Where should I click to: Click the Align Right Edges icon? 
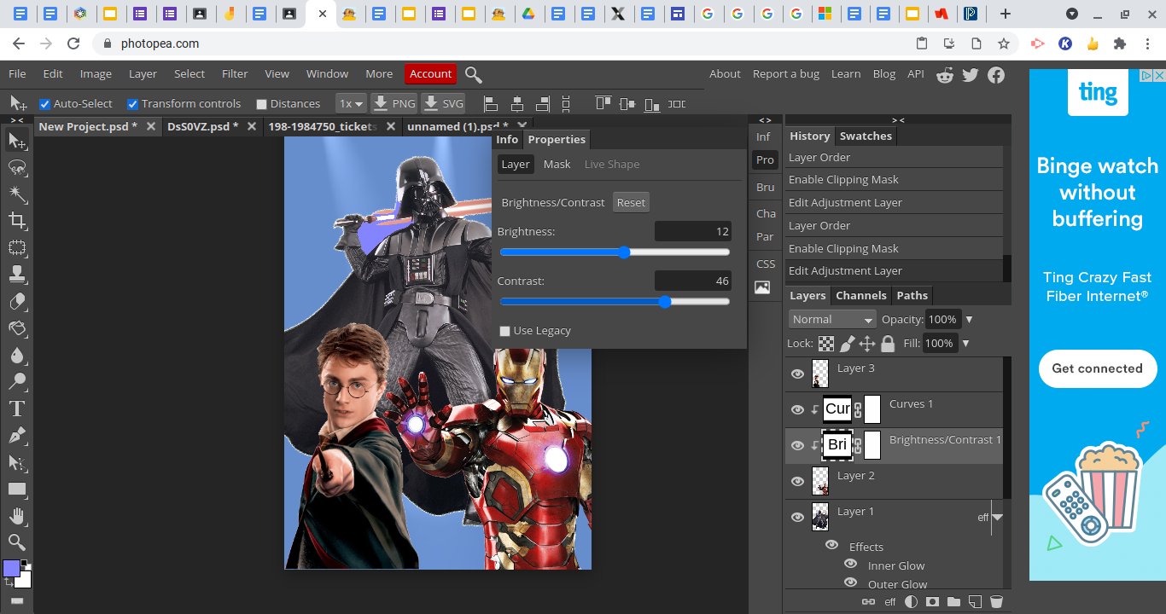pos(542,104)
